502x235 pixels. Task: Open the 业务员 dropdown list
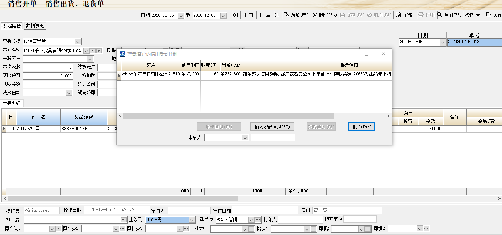pos(192,220)
